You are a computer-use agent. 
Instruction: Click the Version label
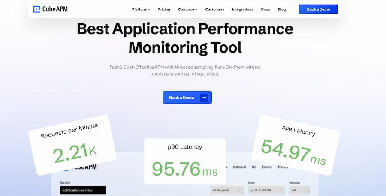click(x=295, y=183)
